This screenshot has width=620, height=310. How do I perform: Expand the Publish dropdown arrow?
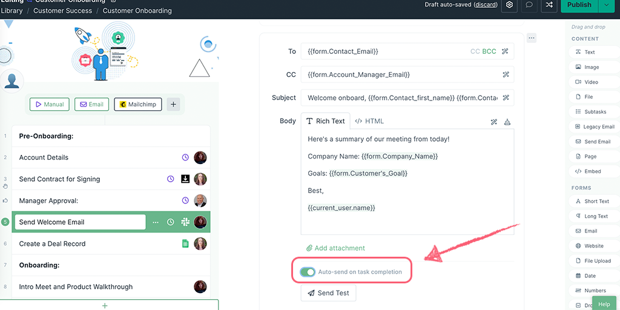click(x=607, y=5)
